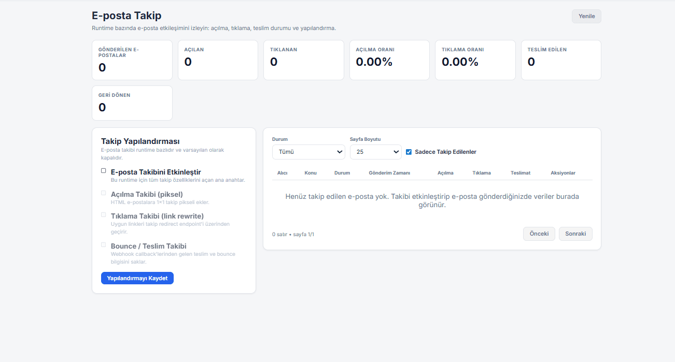Viewport: 675px width, 362px height.
Task: Click the Gönderim Zamanı column header
Action: click(x=389, y=173)
